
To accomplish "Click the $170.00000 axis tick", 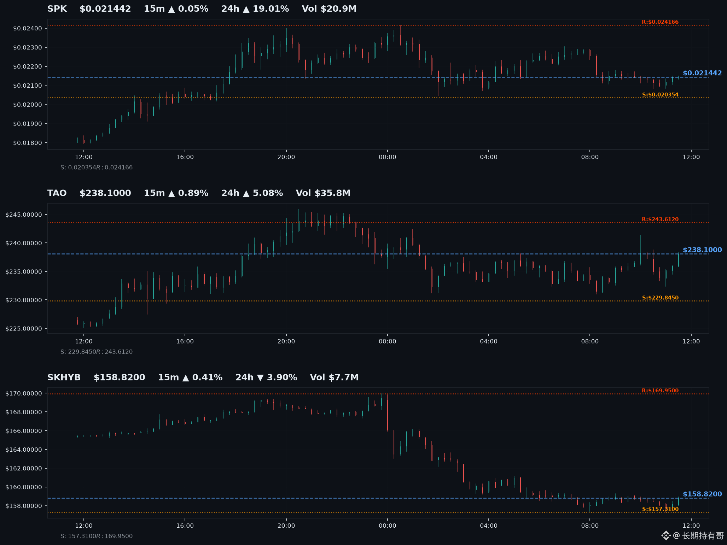I will coord(24,393).
